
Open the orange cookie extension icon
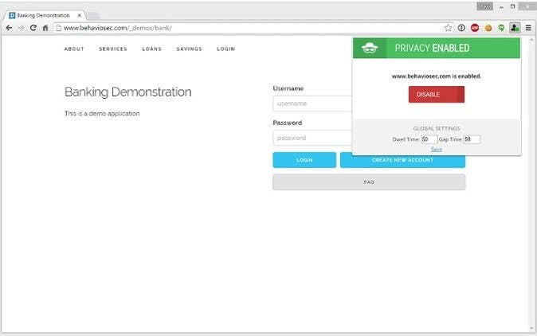point(488,28)
